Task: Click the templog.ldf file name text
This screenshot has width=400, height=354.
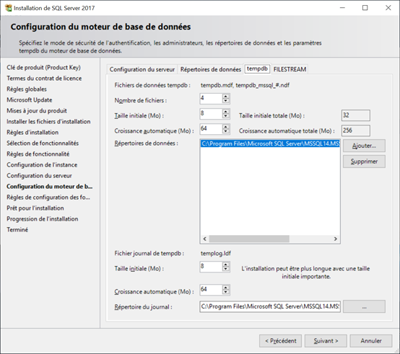Action: (216, 253)
